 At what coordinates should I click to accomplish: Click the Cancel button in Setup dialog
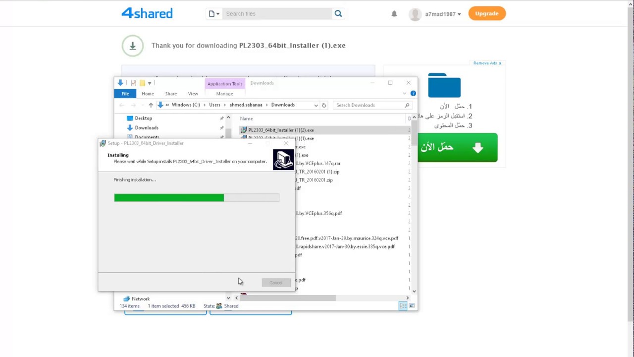pos(276,283)
